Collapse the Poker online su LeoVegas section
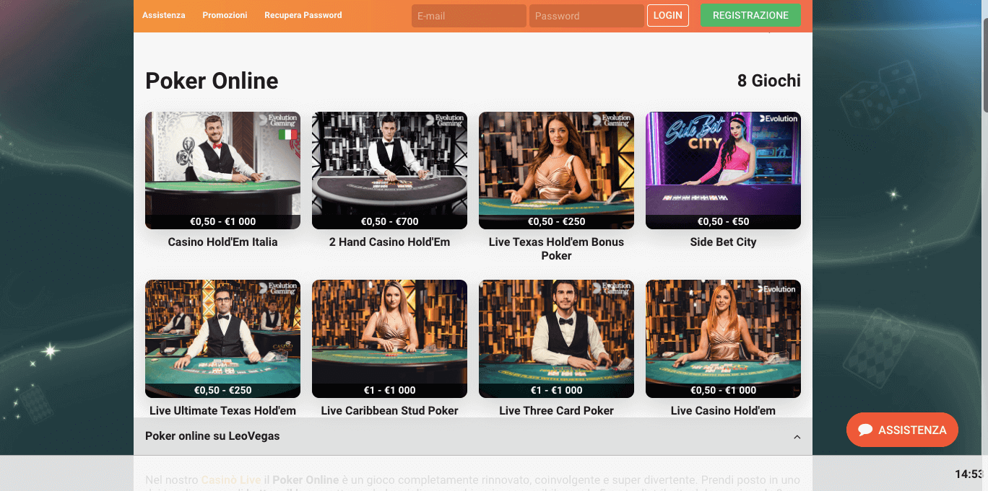This screenshot has height=491, width=988. 797,437
